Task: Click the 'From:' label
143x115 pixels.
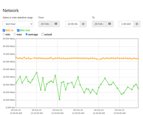Action: pos(41,18)
